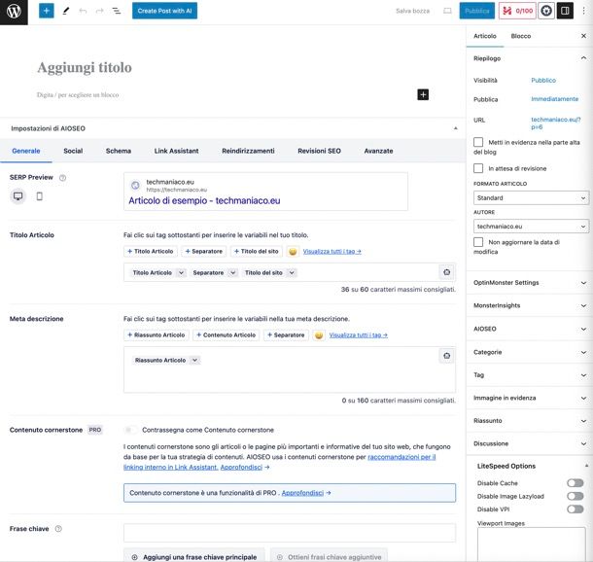Click the Frase chiave help icon

point(58,529)
